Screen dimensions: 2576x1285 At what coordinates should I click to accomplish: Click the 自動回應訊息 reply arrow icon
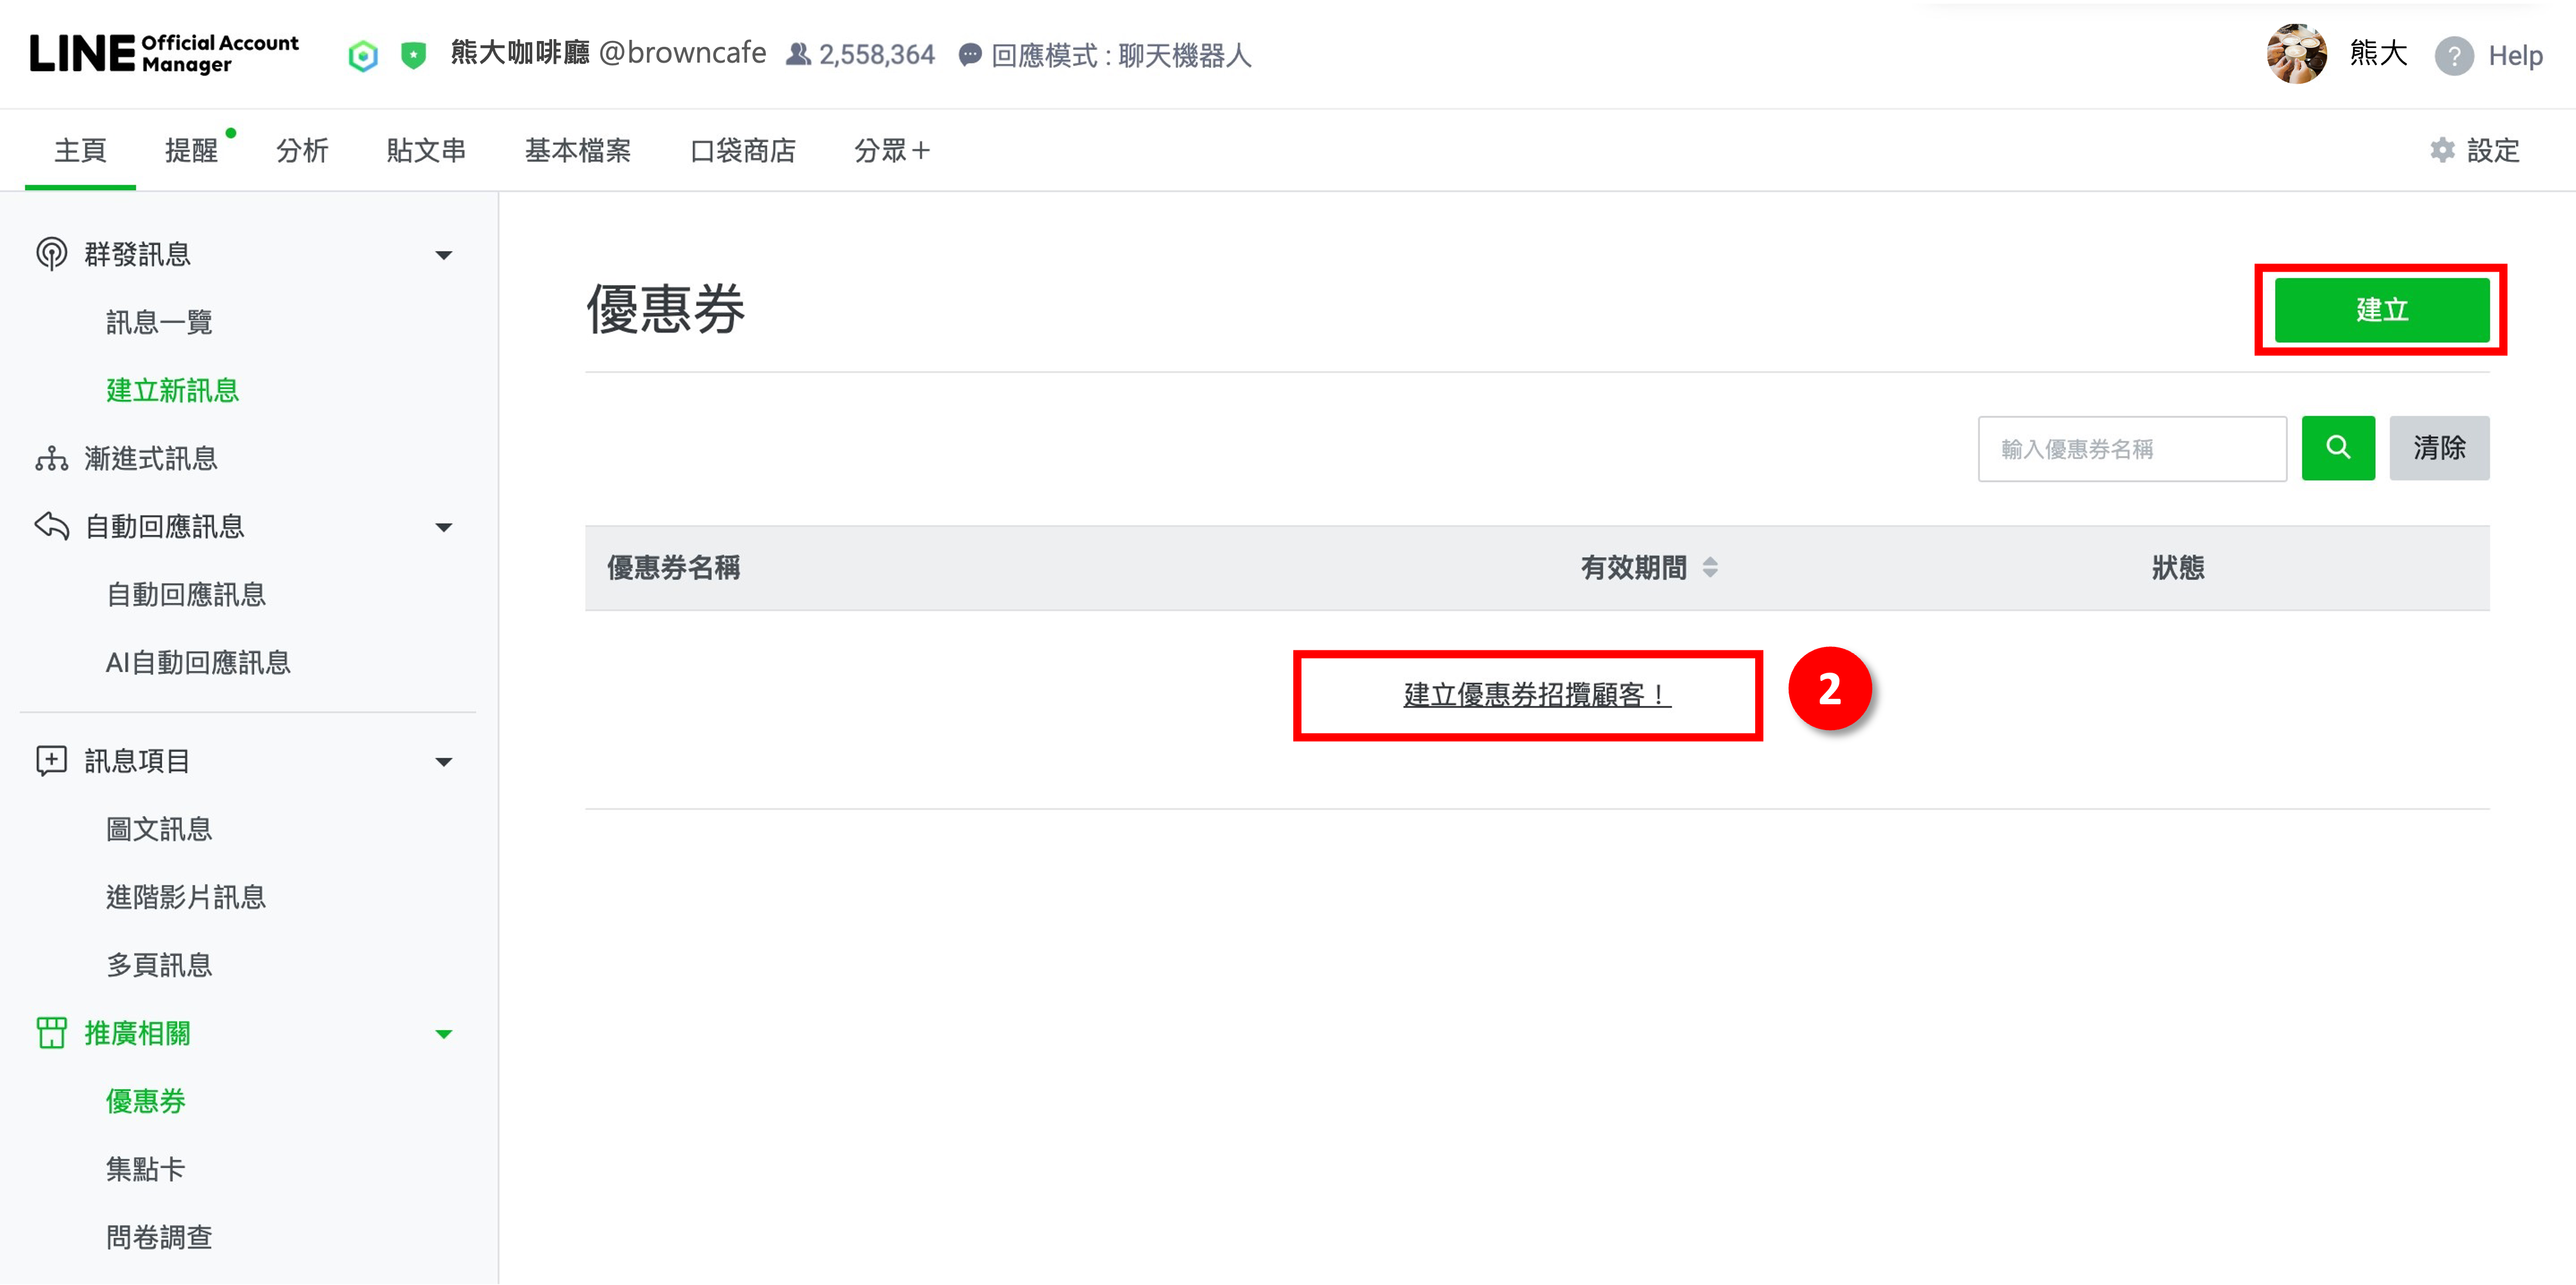pyautogui.click(x=51, y=526)
